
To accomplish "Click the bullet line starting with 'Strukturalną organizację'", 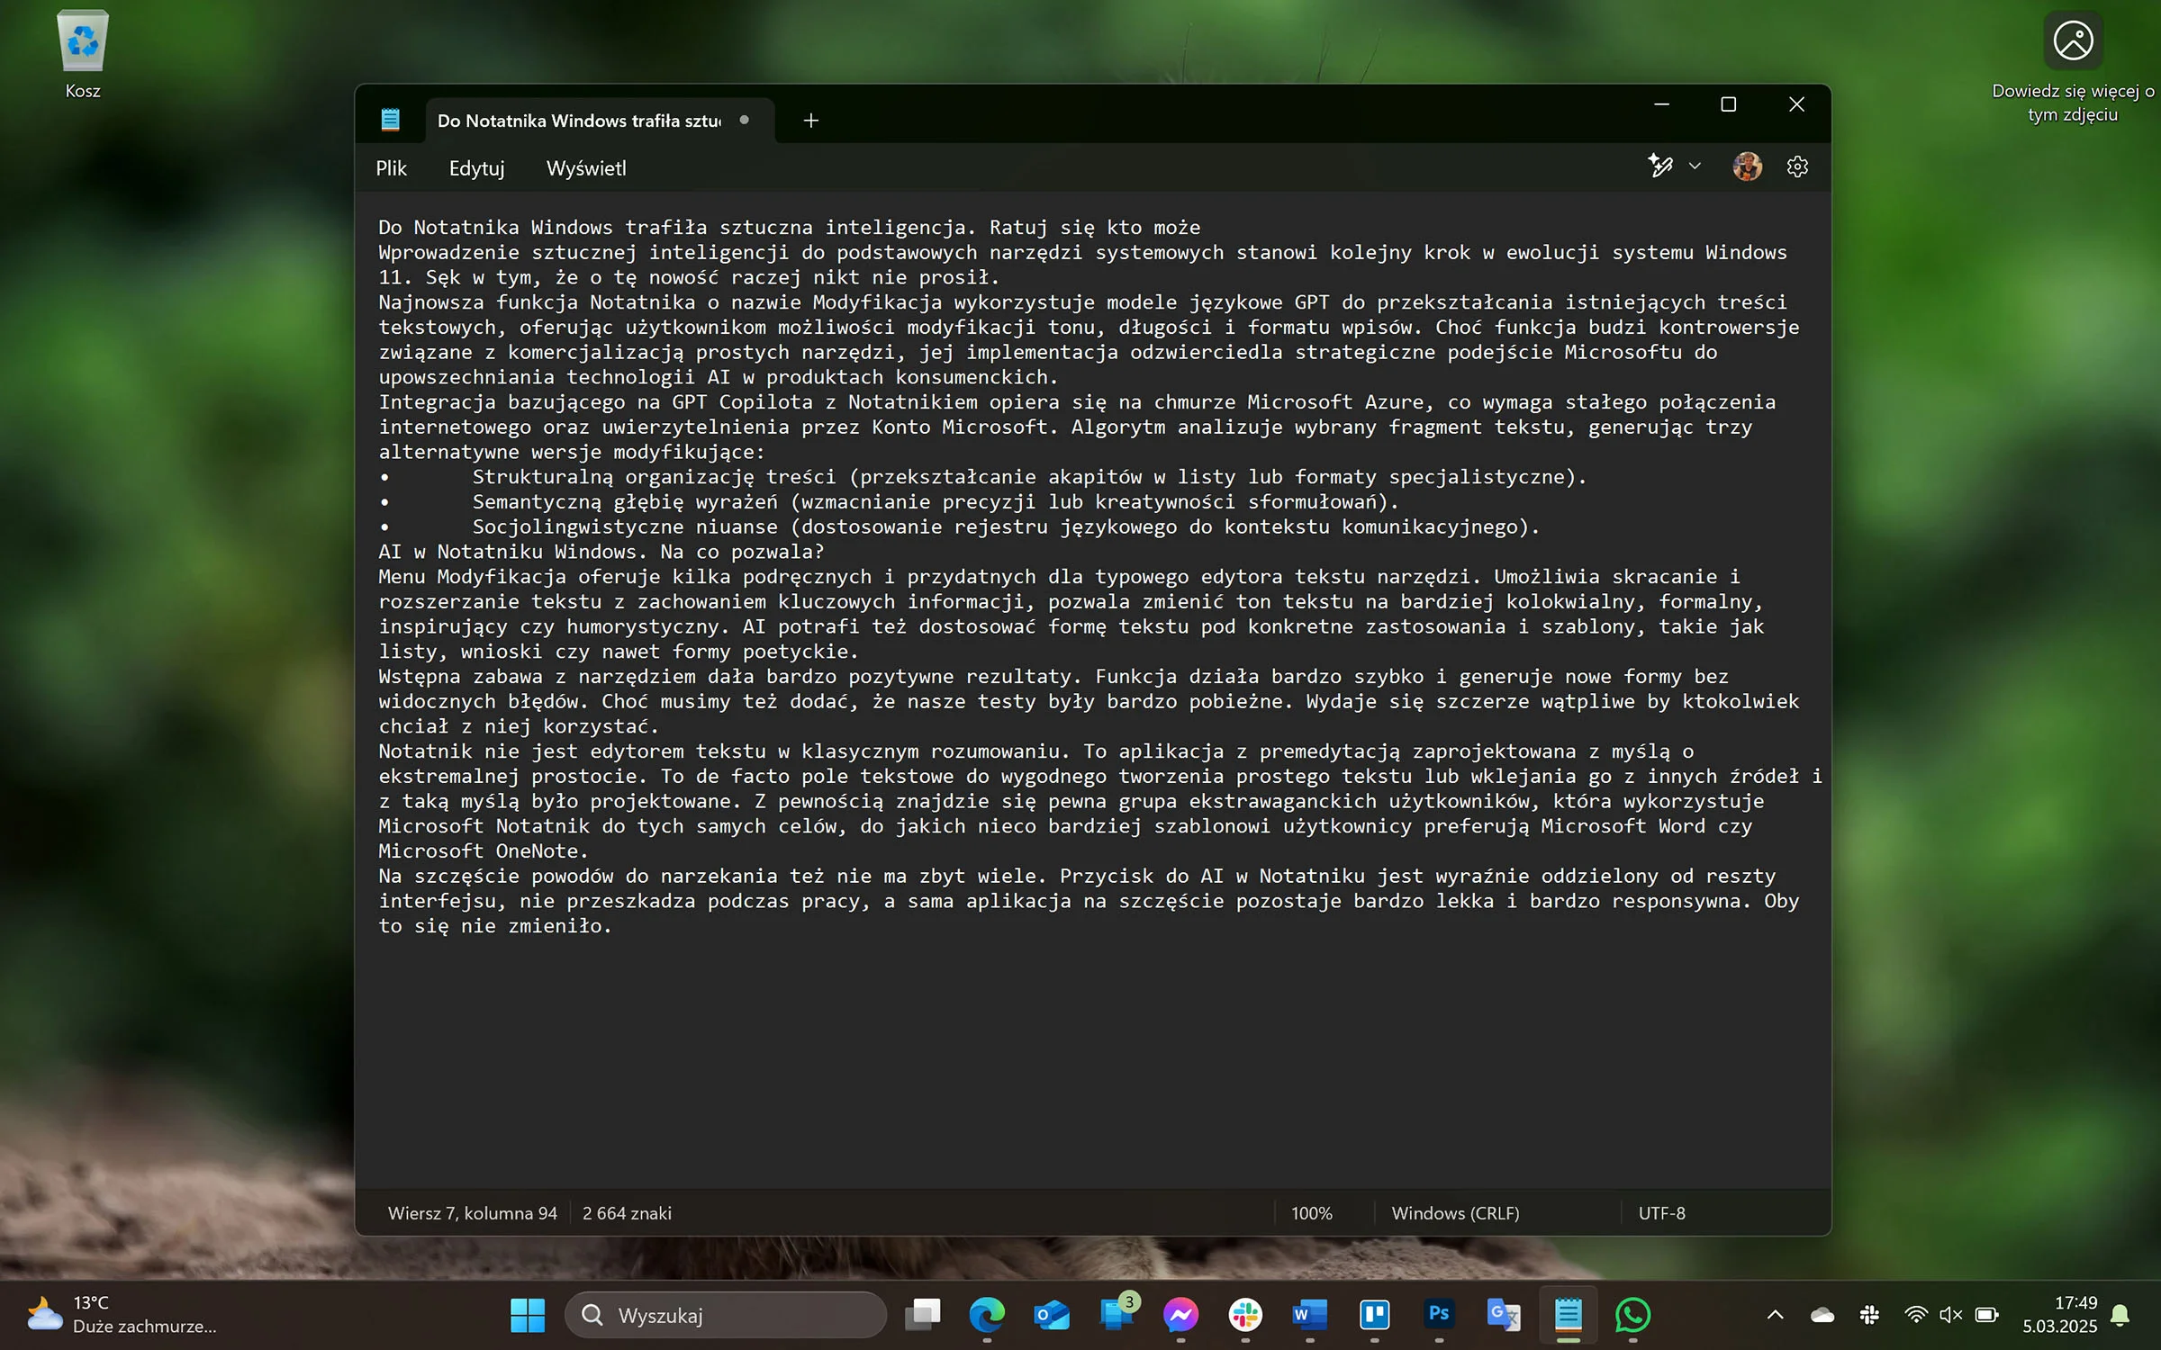I will pos(982,477).
